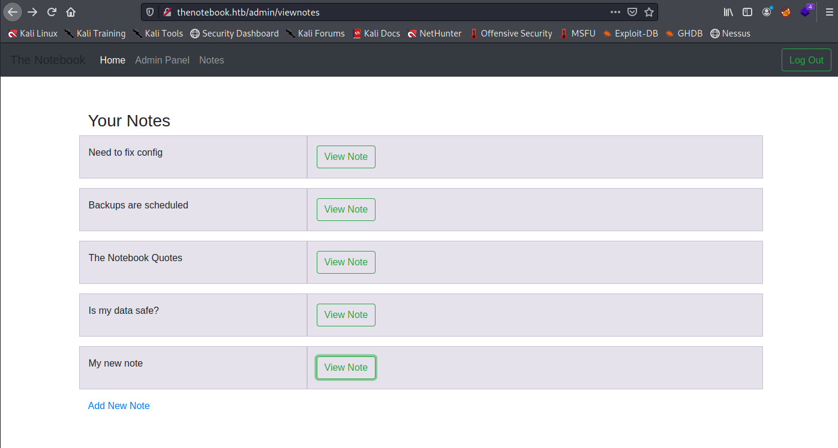Click the browser Back arrow button
The width and height of the screenshot is (838, 448).
tap(13, 12)
